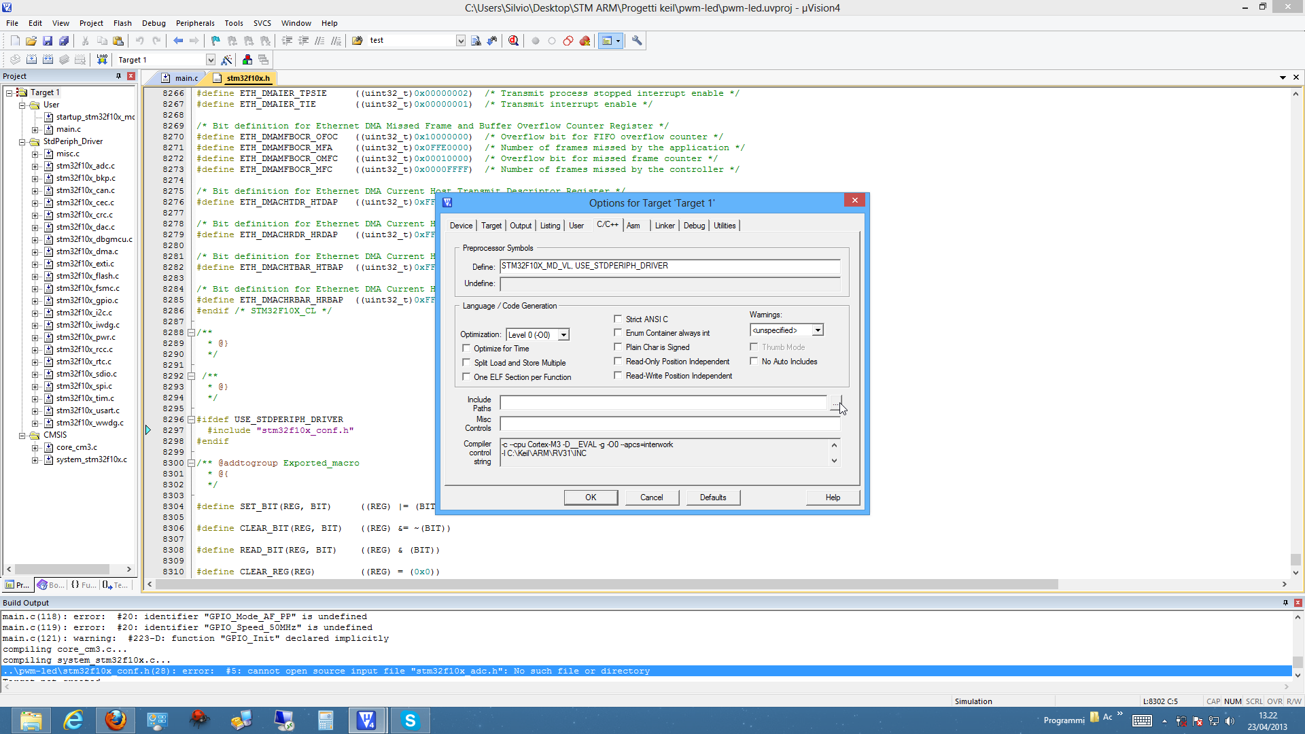Open the Warnings dropdown
1305x734 pixels.
[x=818, y=330]
